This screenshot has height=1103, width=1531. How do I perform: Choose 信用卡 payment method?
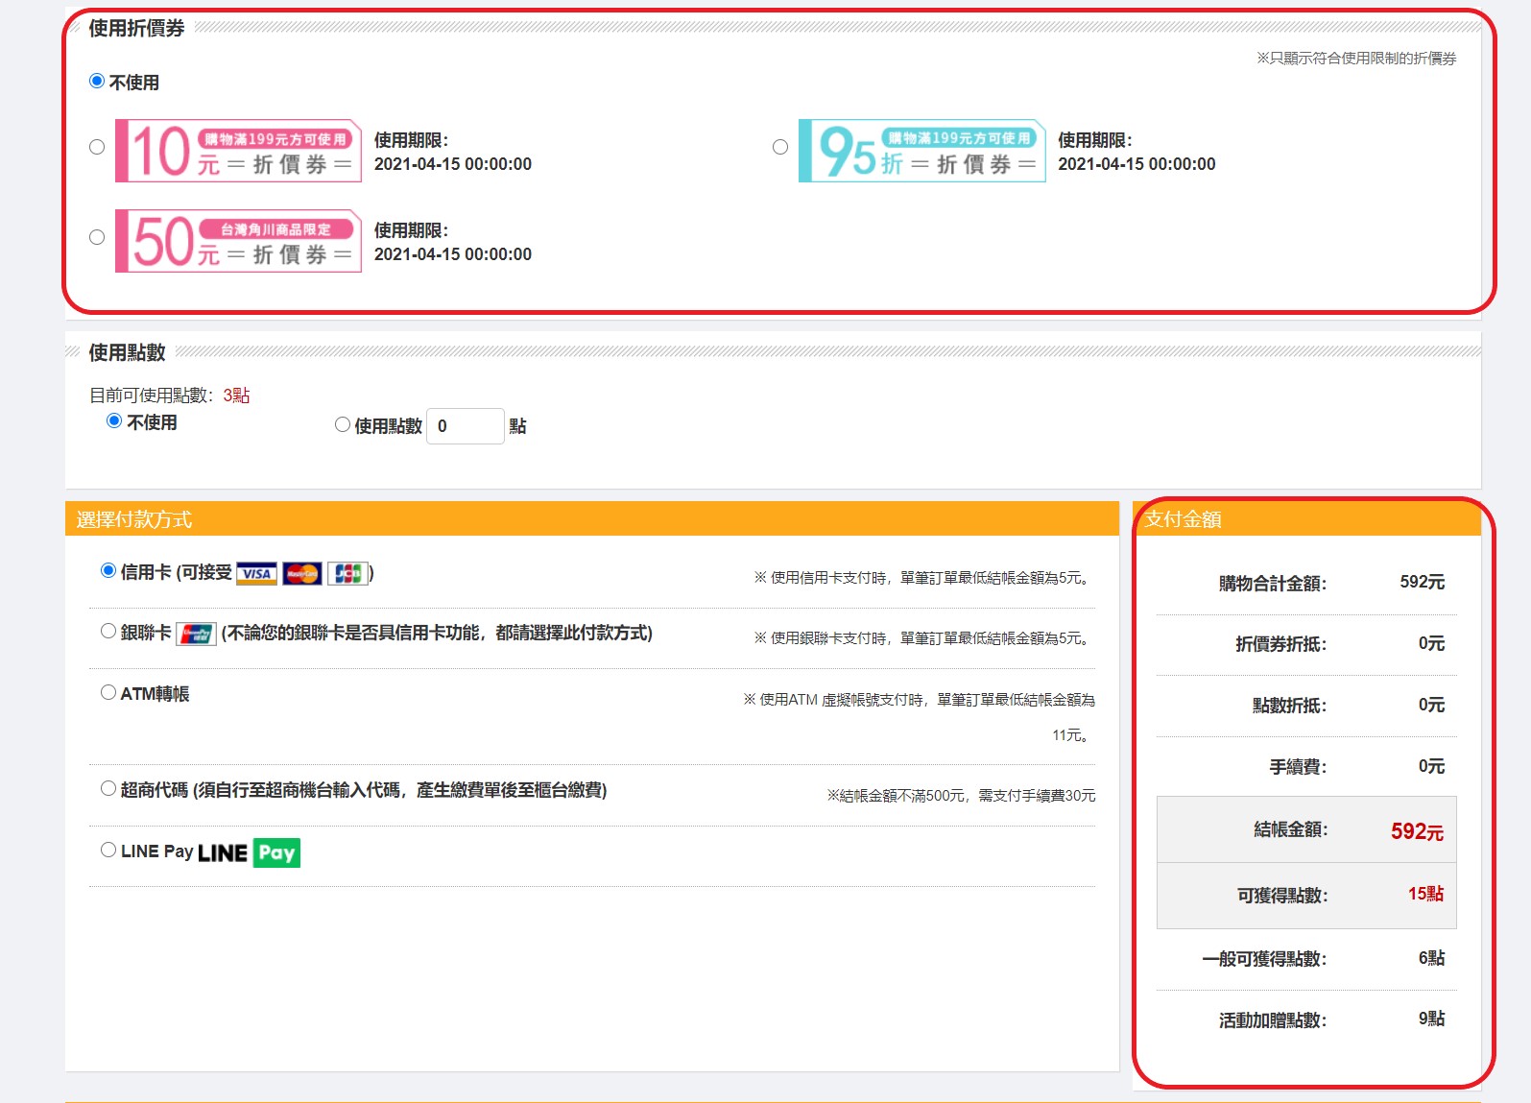(x=108, y=571)
